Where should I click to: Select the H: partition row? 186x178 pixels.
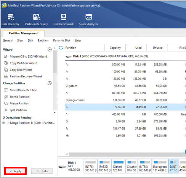click(x=125, y=136)
